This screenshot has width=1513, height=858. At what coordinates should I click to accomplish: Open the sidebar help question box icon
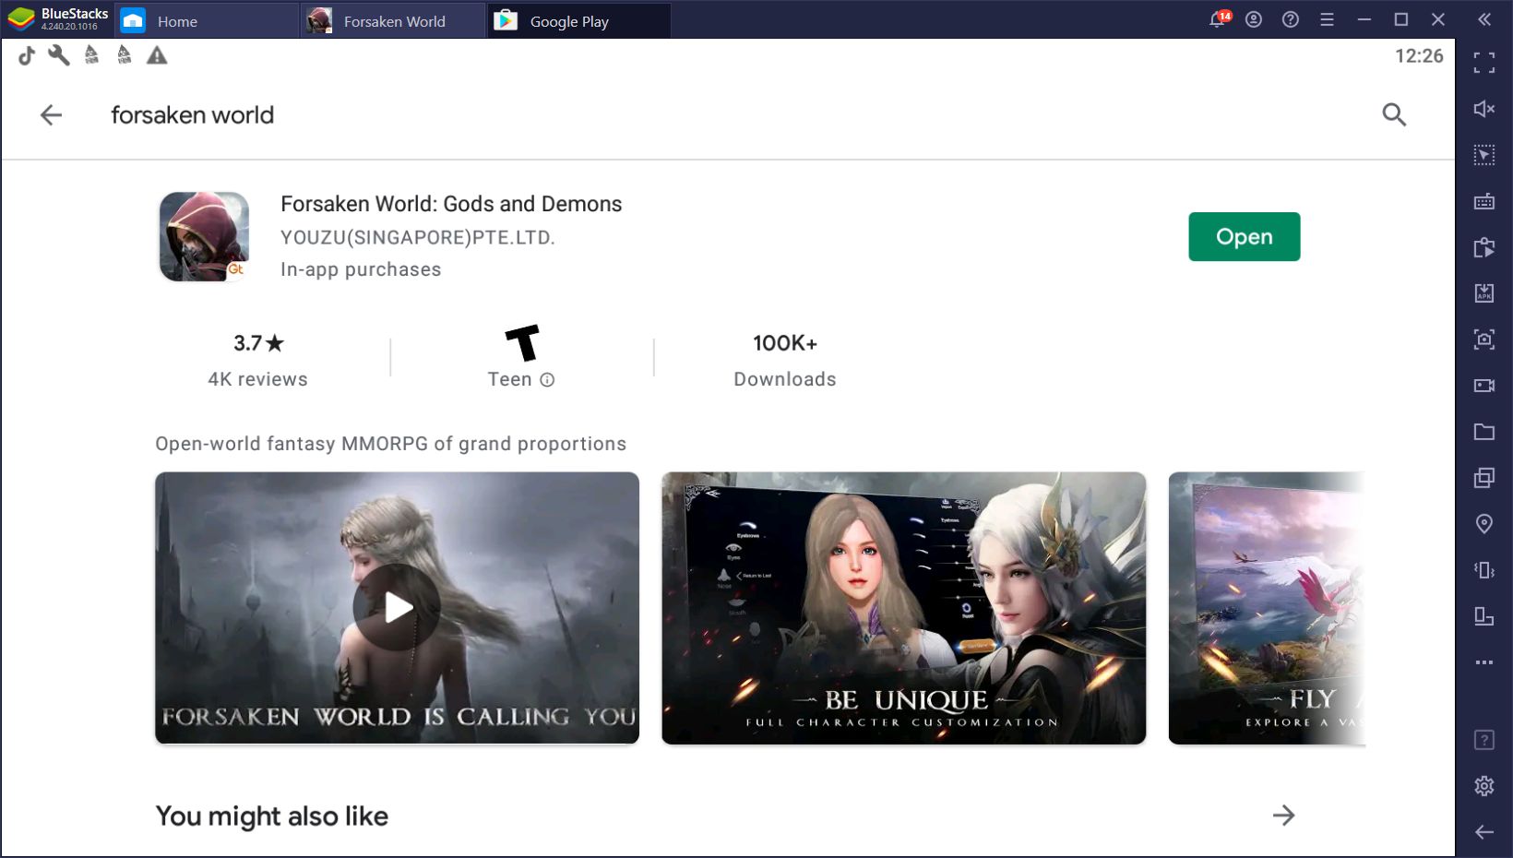[1483, 740]
